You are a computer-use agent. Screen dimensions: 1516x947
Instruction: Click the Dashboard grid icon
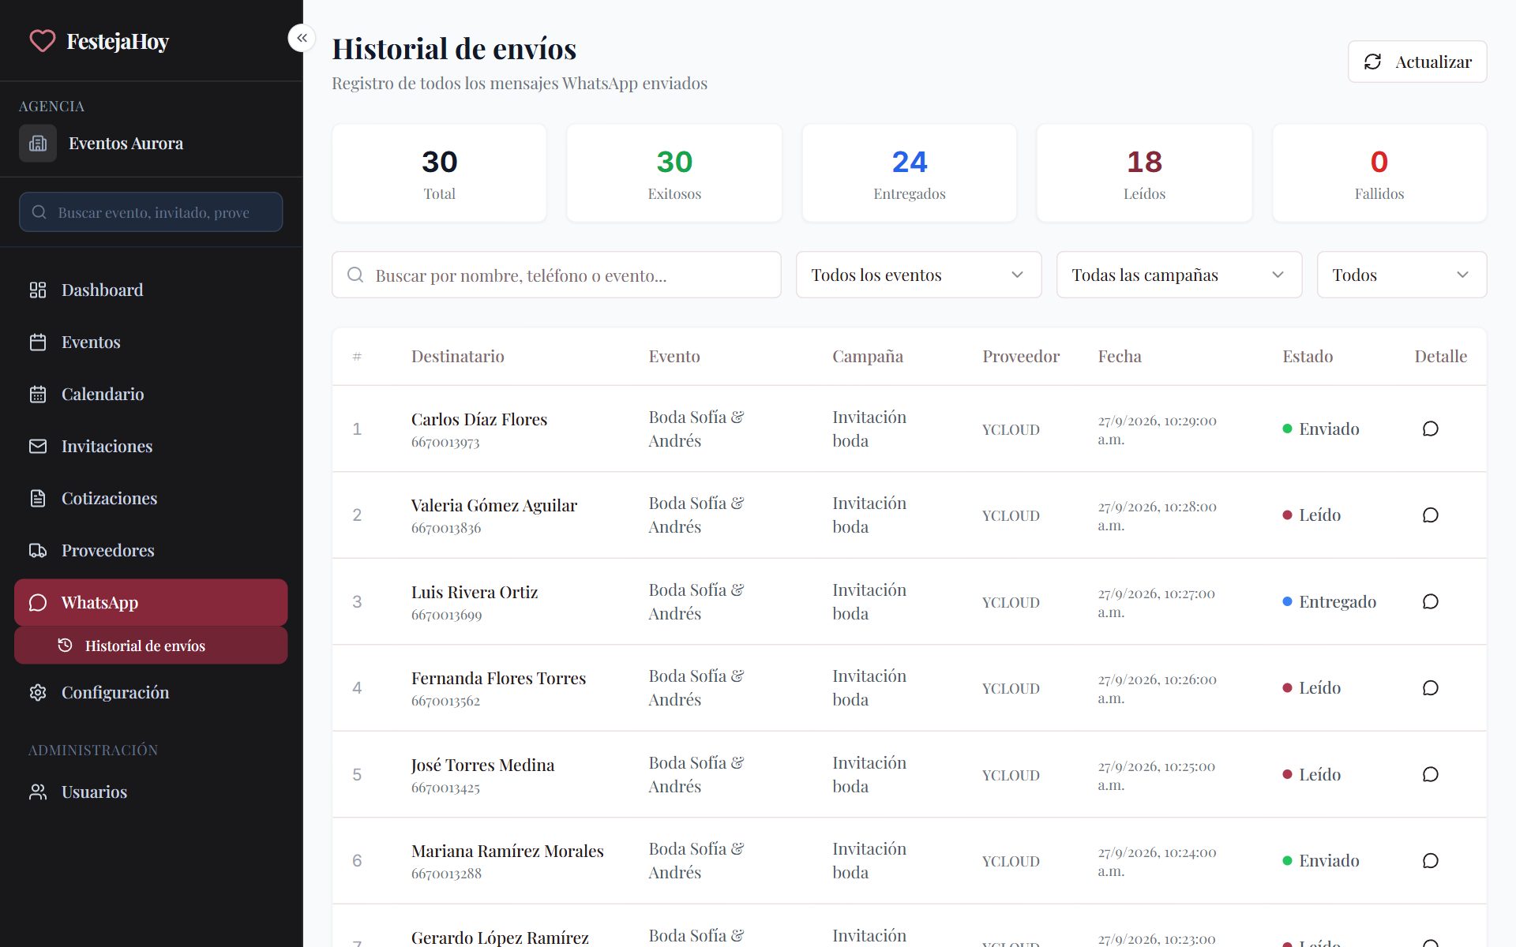click(38, 290)
